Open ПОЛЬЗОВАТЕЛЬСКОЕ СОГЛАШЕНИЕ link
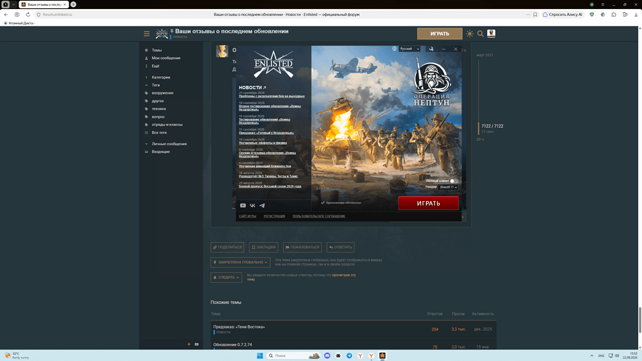The height and width of the screenshot is (361, 642). point(318,216)
